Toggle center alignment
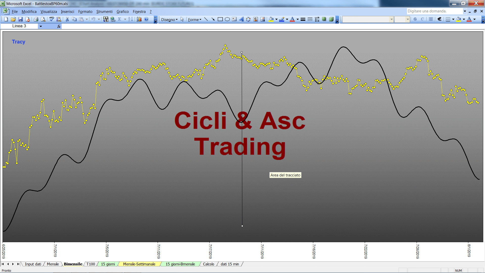485x273 pixels. [x=431, y=19]
